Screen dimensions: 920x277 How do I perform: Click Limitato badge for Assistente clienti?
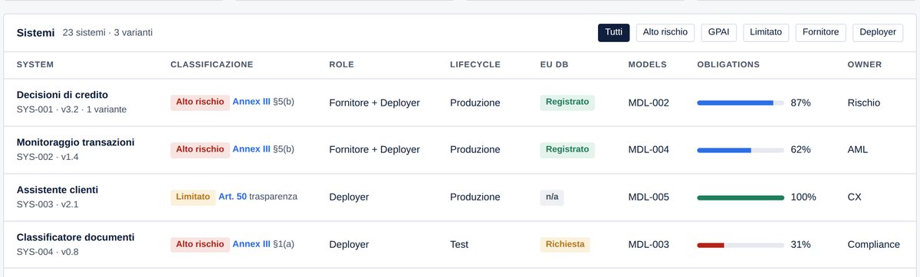pos(192,197)
